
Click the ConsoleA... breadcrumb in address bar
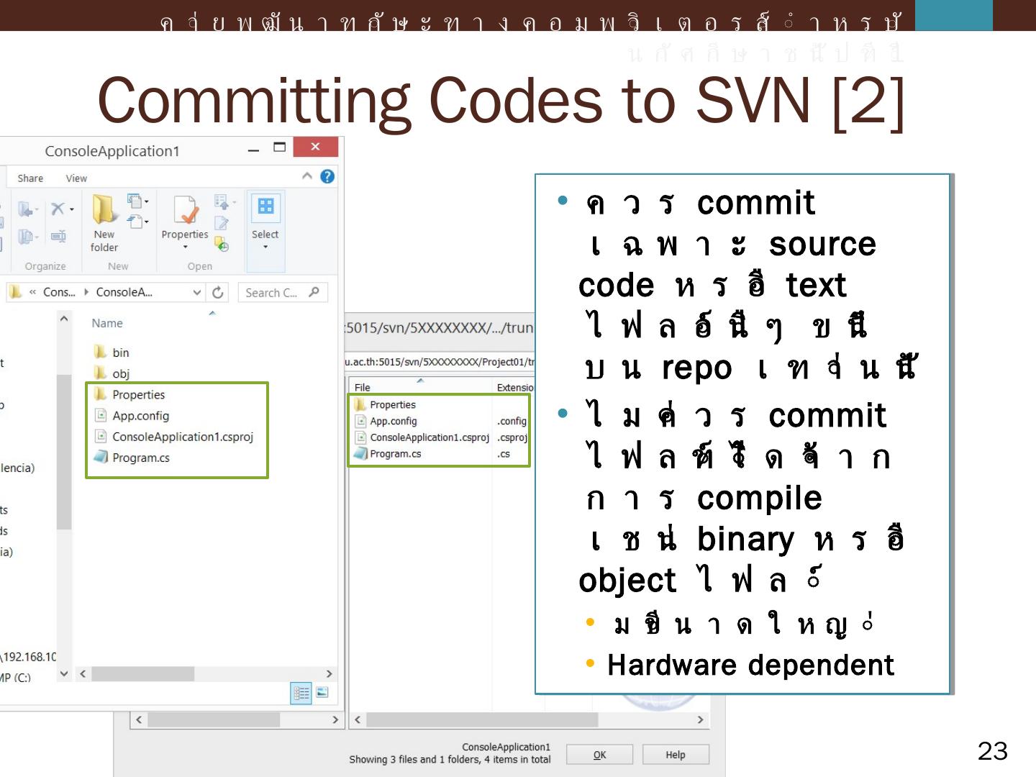124,292
